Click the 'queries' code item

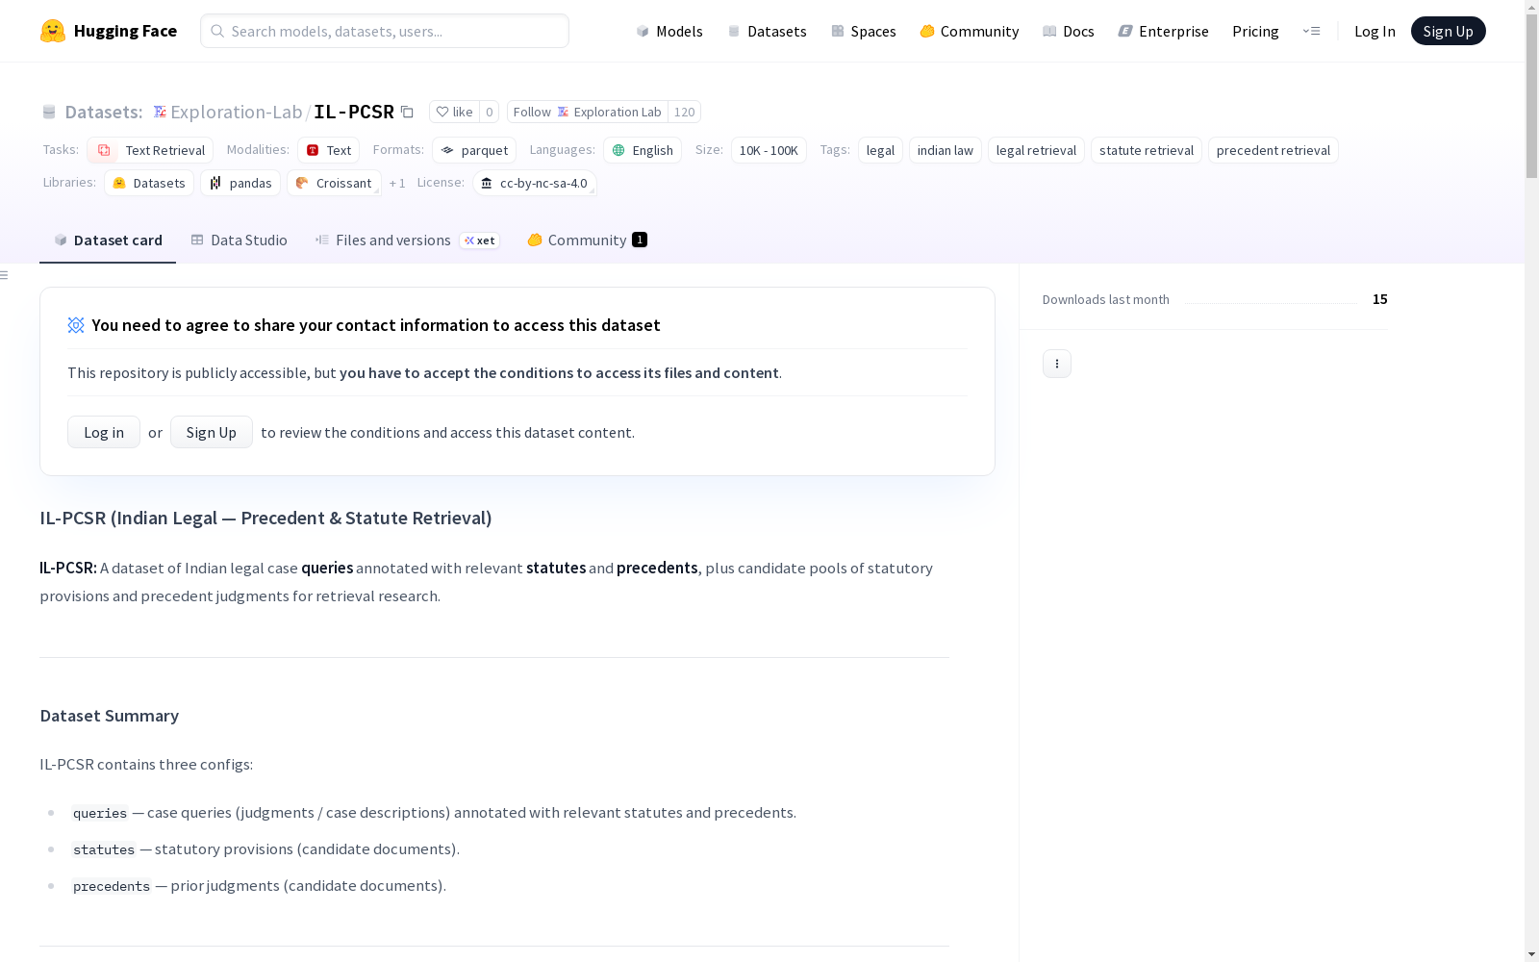click(x=100, y=813)
